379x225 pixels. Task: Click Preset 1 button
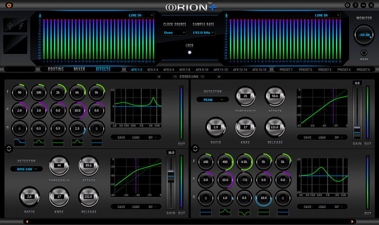point(286,70)
